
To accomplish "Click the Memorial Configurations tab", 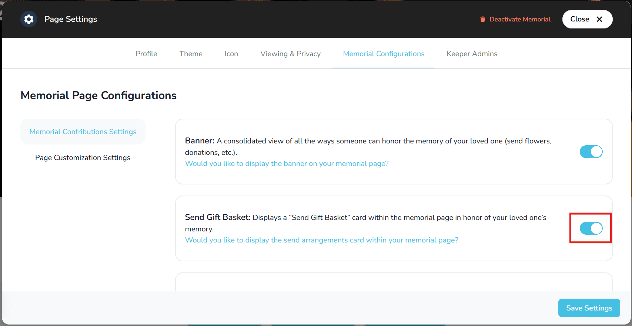I will click(x=384, y=54).
